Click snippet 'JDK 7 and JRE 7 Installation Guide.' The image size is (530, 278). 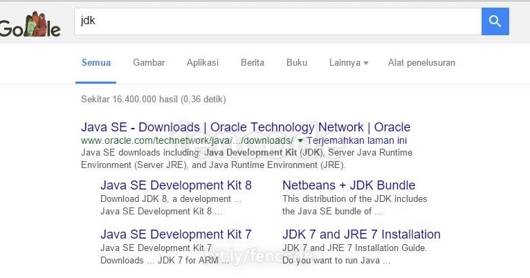point(354,248)
